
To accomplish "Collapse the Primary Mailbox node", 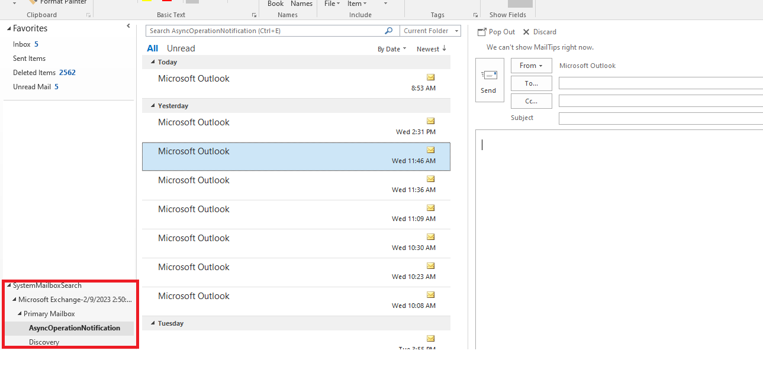I will (x=20, y=314).
